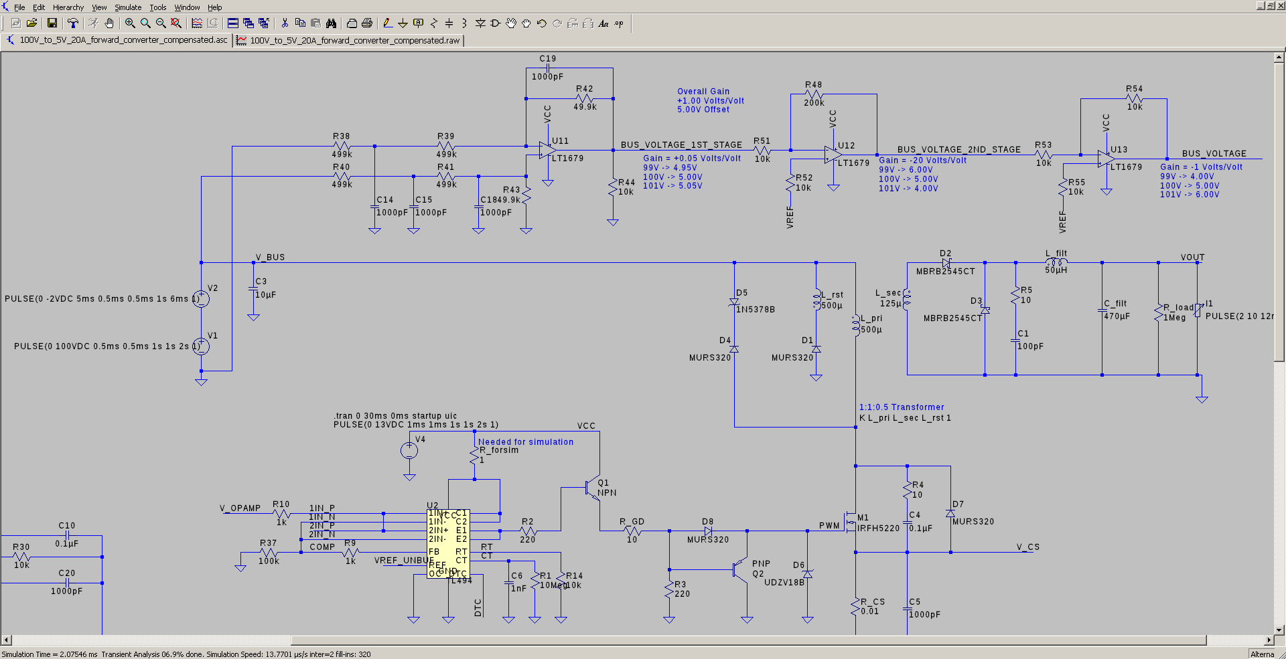The image size is (1286, 659).
Task: Open Find with the binoculars icon
Action: pos(331,23)
